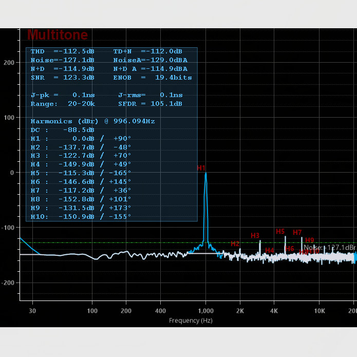
Task: Click the Frequency (Hz) axis label
Action: click(x=191, y=321)
